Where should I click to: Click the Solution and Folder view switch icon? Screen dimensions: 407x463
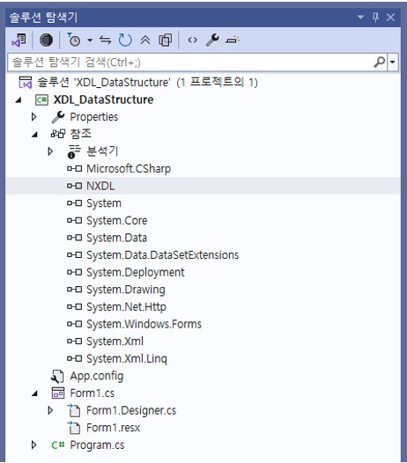18,40
